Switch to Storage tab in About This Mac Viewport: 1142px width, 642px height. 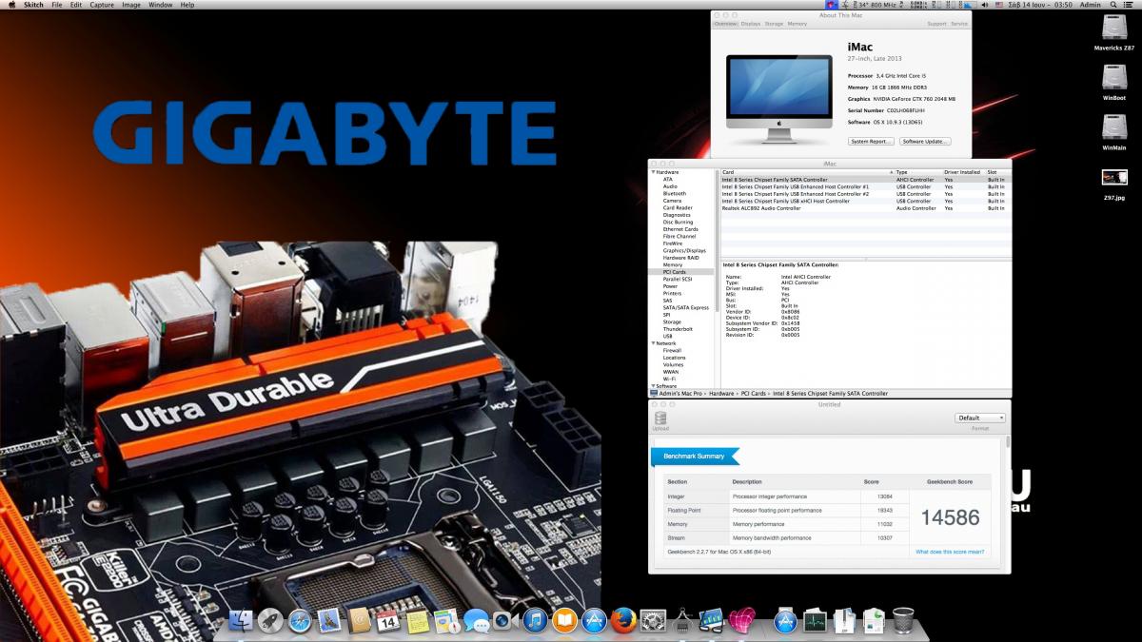pyautogui.click(x=774, y=24)
